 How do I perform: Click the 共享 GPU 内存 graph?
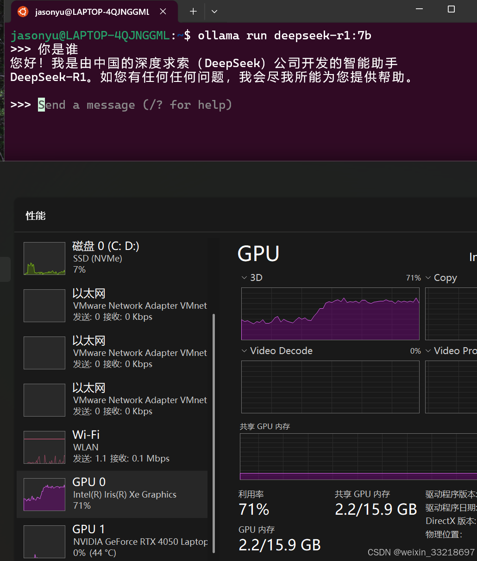pyautogui.click(x=358, y=456)
